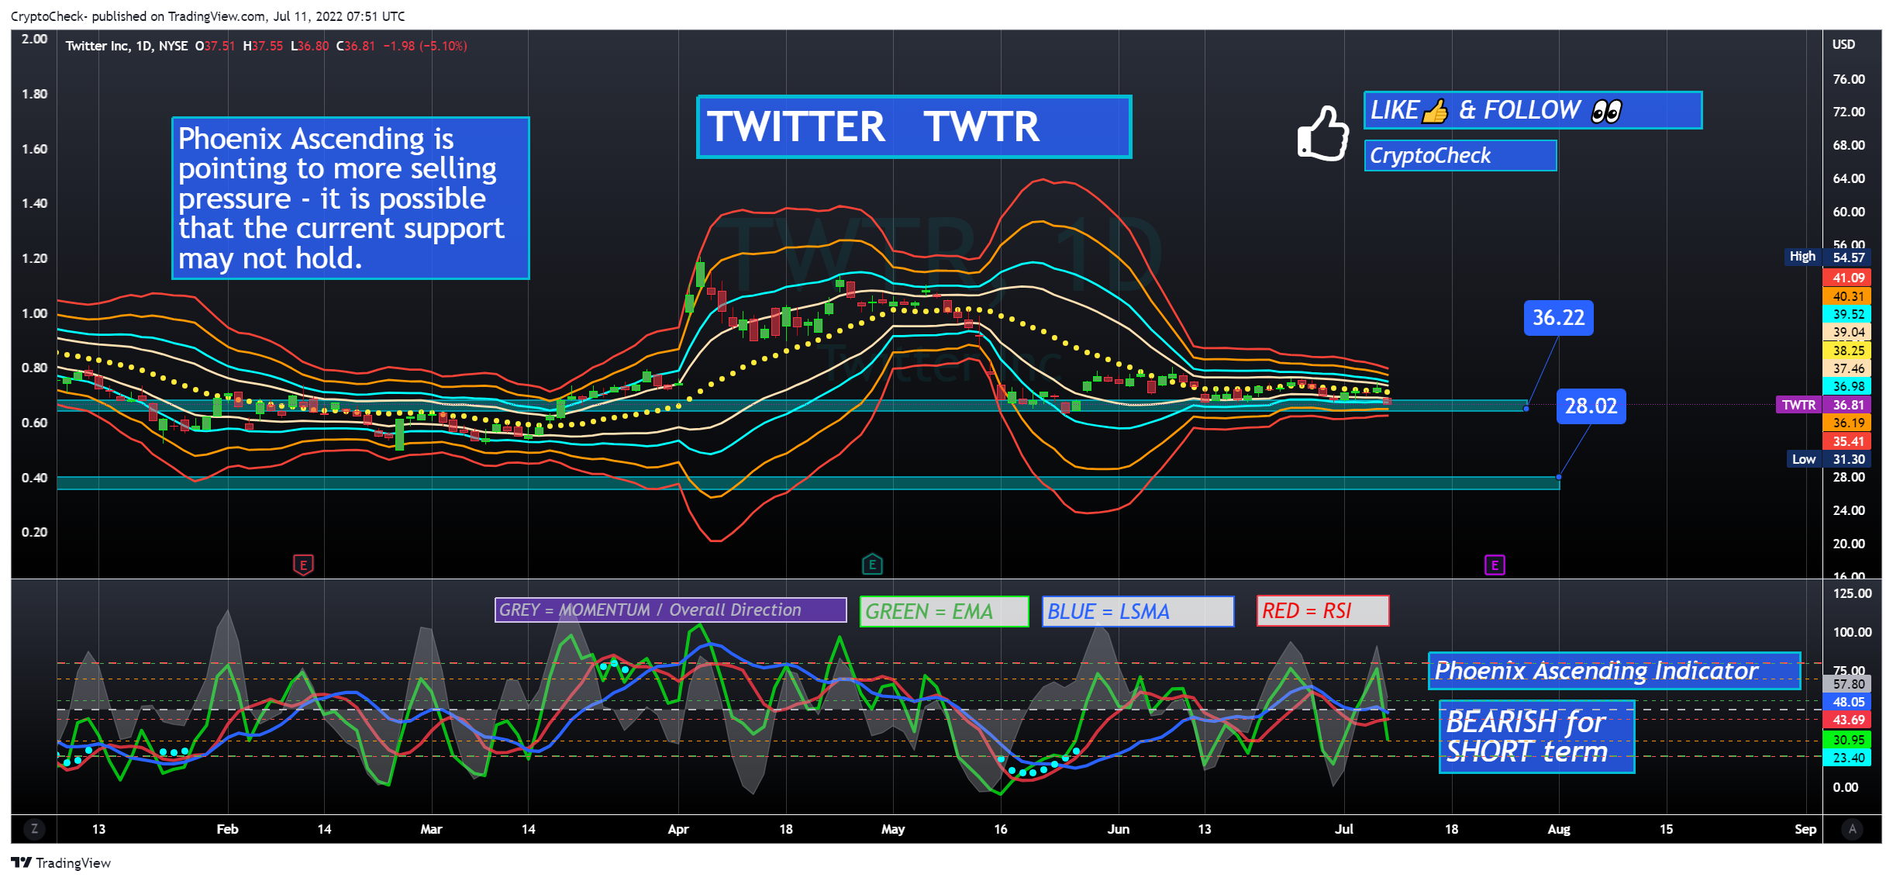Click the GREY = MOMENTUM legend box
Screen dimensions: 1893x881
tap(671, 610)
